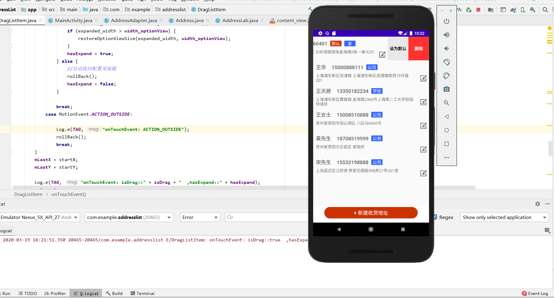Close the MainActivity.java tab
The height and width of the screenshot is (298, 554).
[96, 20]
